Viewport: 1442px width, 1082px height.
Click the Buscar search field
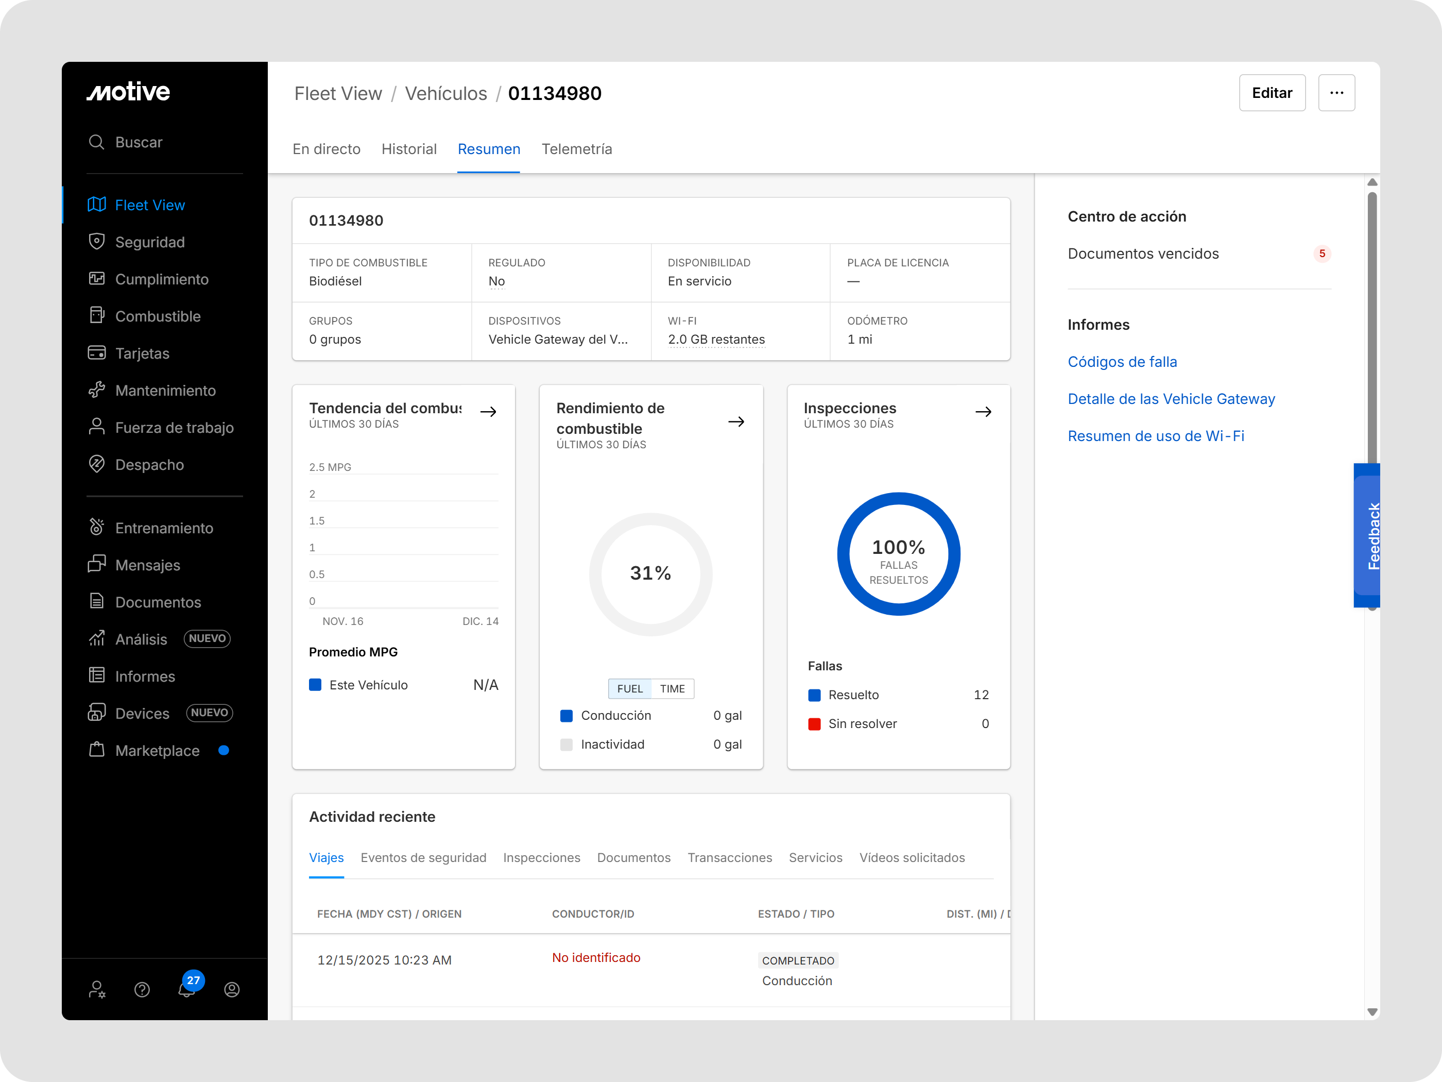point(138,142)
